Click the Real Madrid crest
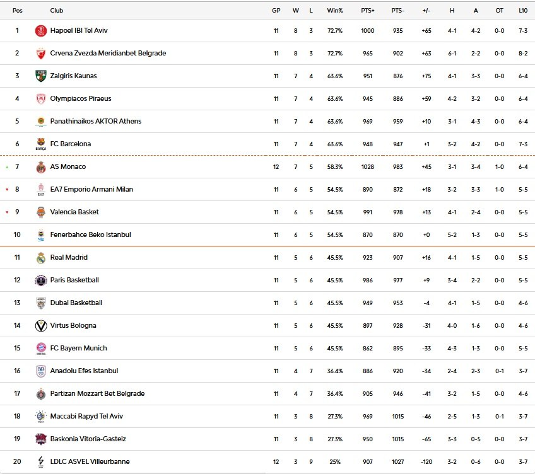 click(x=41, y=258)
